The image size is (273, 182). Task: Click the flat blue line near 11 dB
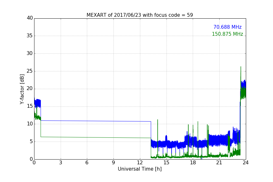[96, 121]
